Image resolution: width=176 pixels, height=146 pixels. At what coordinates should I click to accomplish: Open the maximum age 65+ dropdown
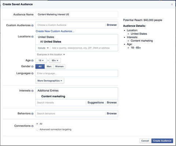tap(55, 61)
